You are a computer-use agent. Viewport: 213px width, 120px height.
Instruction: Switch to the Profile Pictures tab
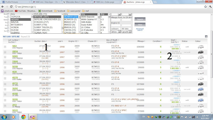point(16,2)
